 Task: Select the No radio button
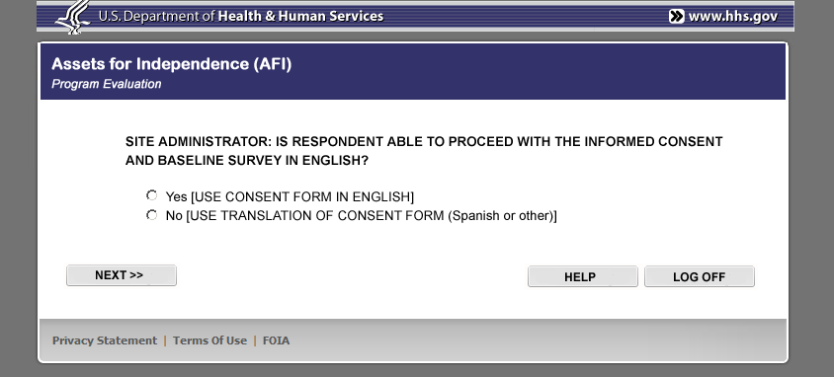click(x=151, y=215)
